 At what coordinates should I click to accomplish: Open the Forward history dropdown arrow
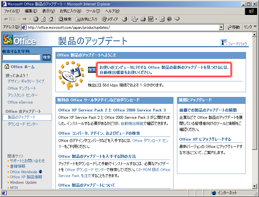(30, 19)
